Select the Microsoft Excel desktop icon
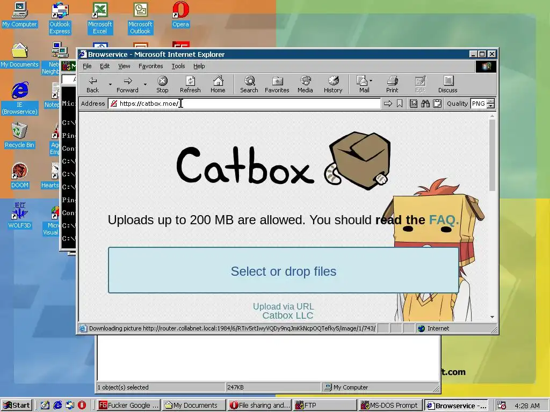 [x=100, y=18]
